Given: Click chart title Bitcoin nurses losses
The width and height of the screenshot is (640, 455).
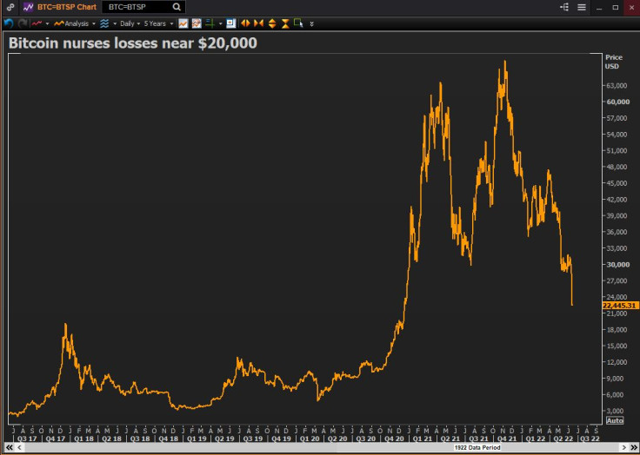Looking at the screenshot, I should coord(133,43).
